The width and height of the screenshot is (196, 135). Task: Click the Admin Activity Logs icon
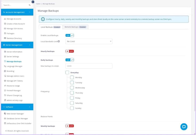coord(5,100)
